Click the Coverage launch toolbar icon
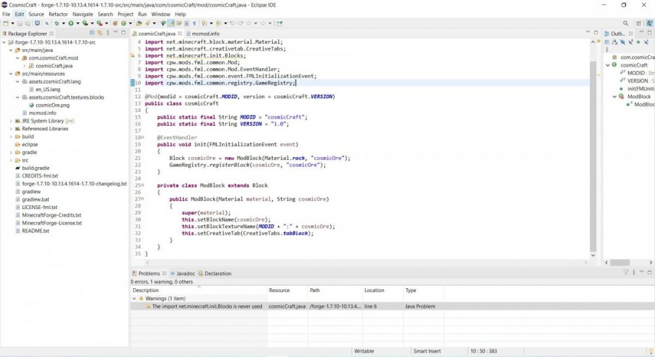 click(x=84, y=24)
